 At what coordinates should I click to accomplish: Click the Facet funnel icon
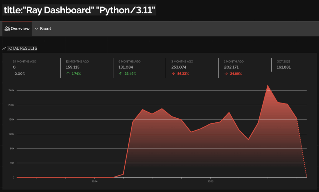(x=36, y=29)
